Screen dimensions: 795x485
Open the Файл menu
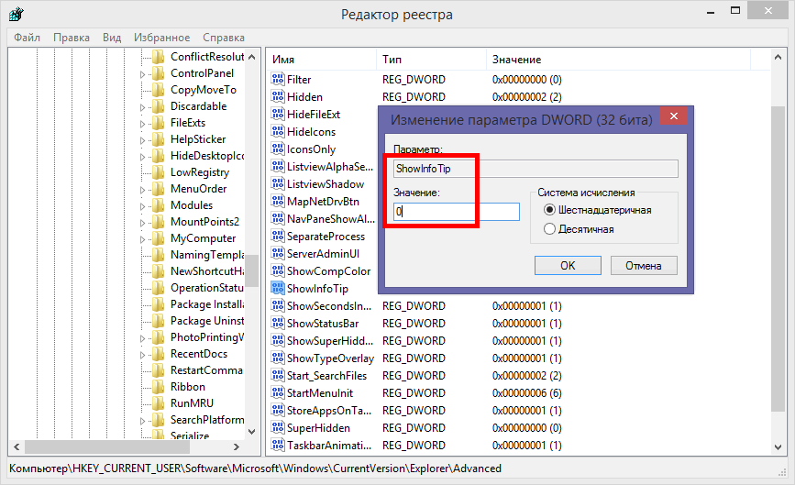click(28, 38)
